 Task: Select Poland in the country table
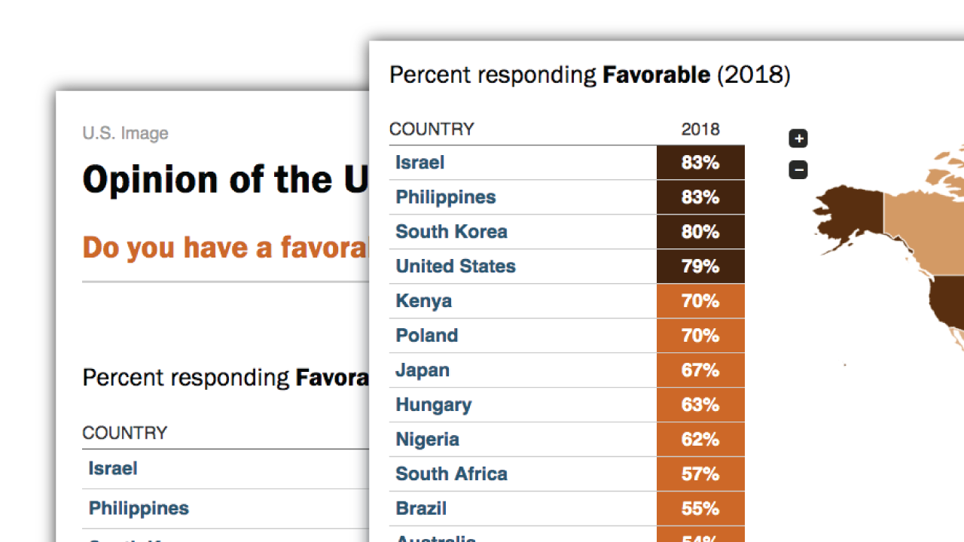pyautogui.click(x=427, y=336)
